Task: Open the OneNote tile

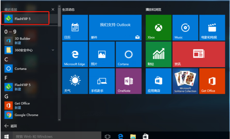Action: [x=129, y=81]
